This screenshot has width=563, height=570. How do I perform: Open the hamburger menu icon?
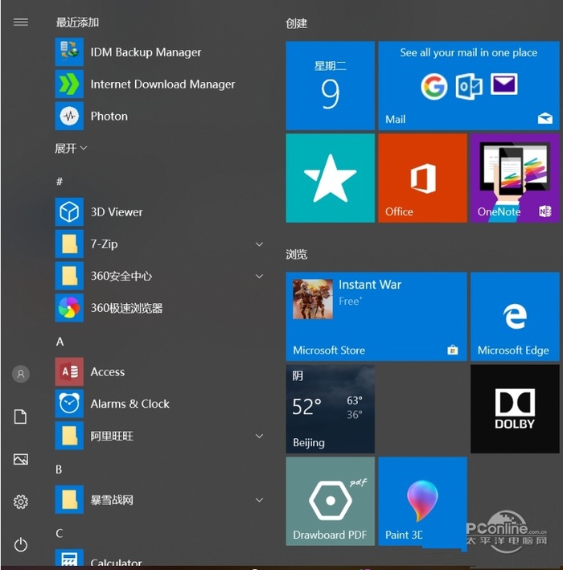pyautogui.click(x=21, y=22)
